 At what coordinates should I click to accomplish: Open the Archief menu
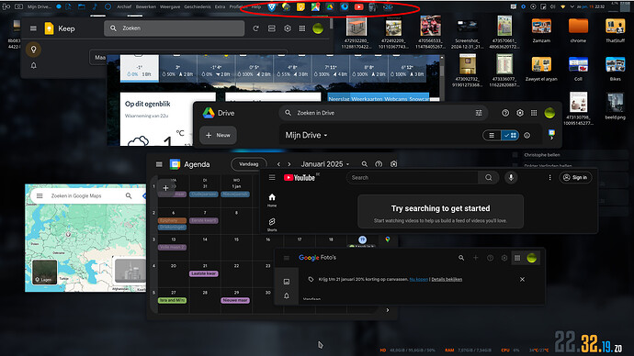[124, 6]
